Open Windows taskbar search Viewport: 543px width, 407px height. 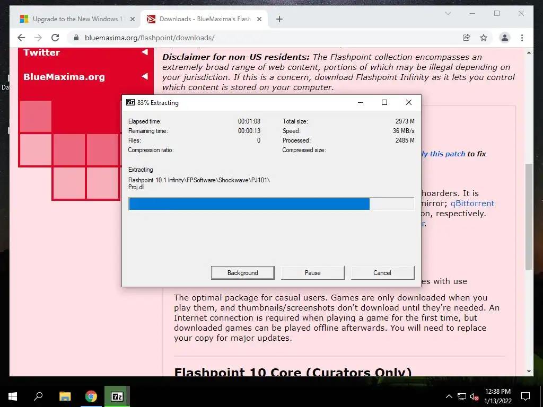[38, 396]
